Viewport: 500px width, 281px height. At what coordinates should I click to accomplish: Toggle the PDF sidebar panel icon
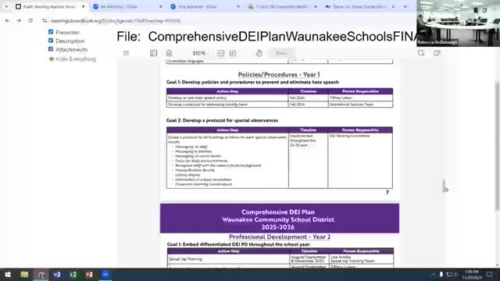(153, 53)
